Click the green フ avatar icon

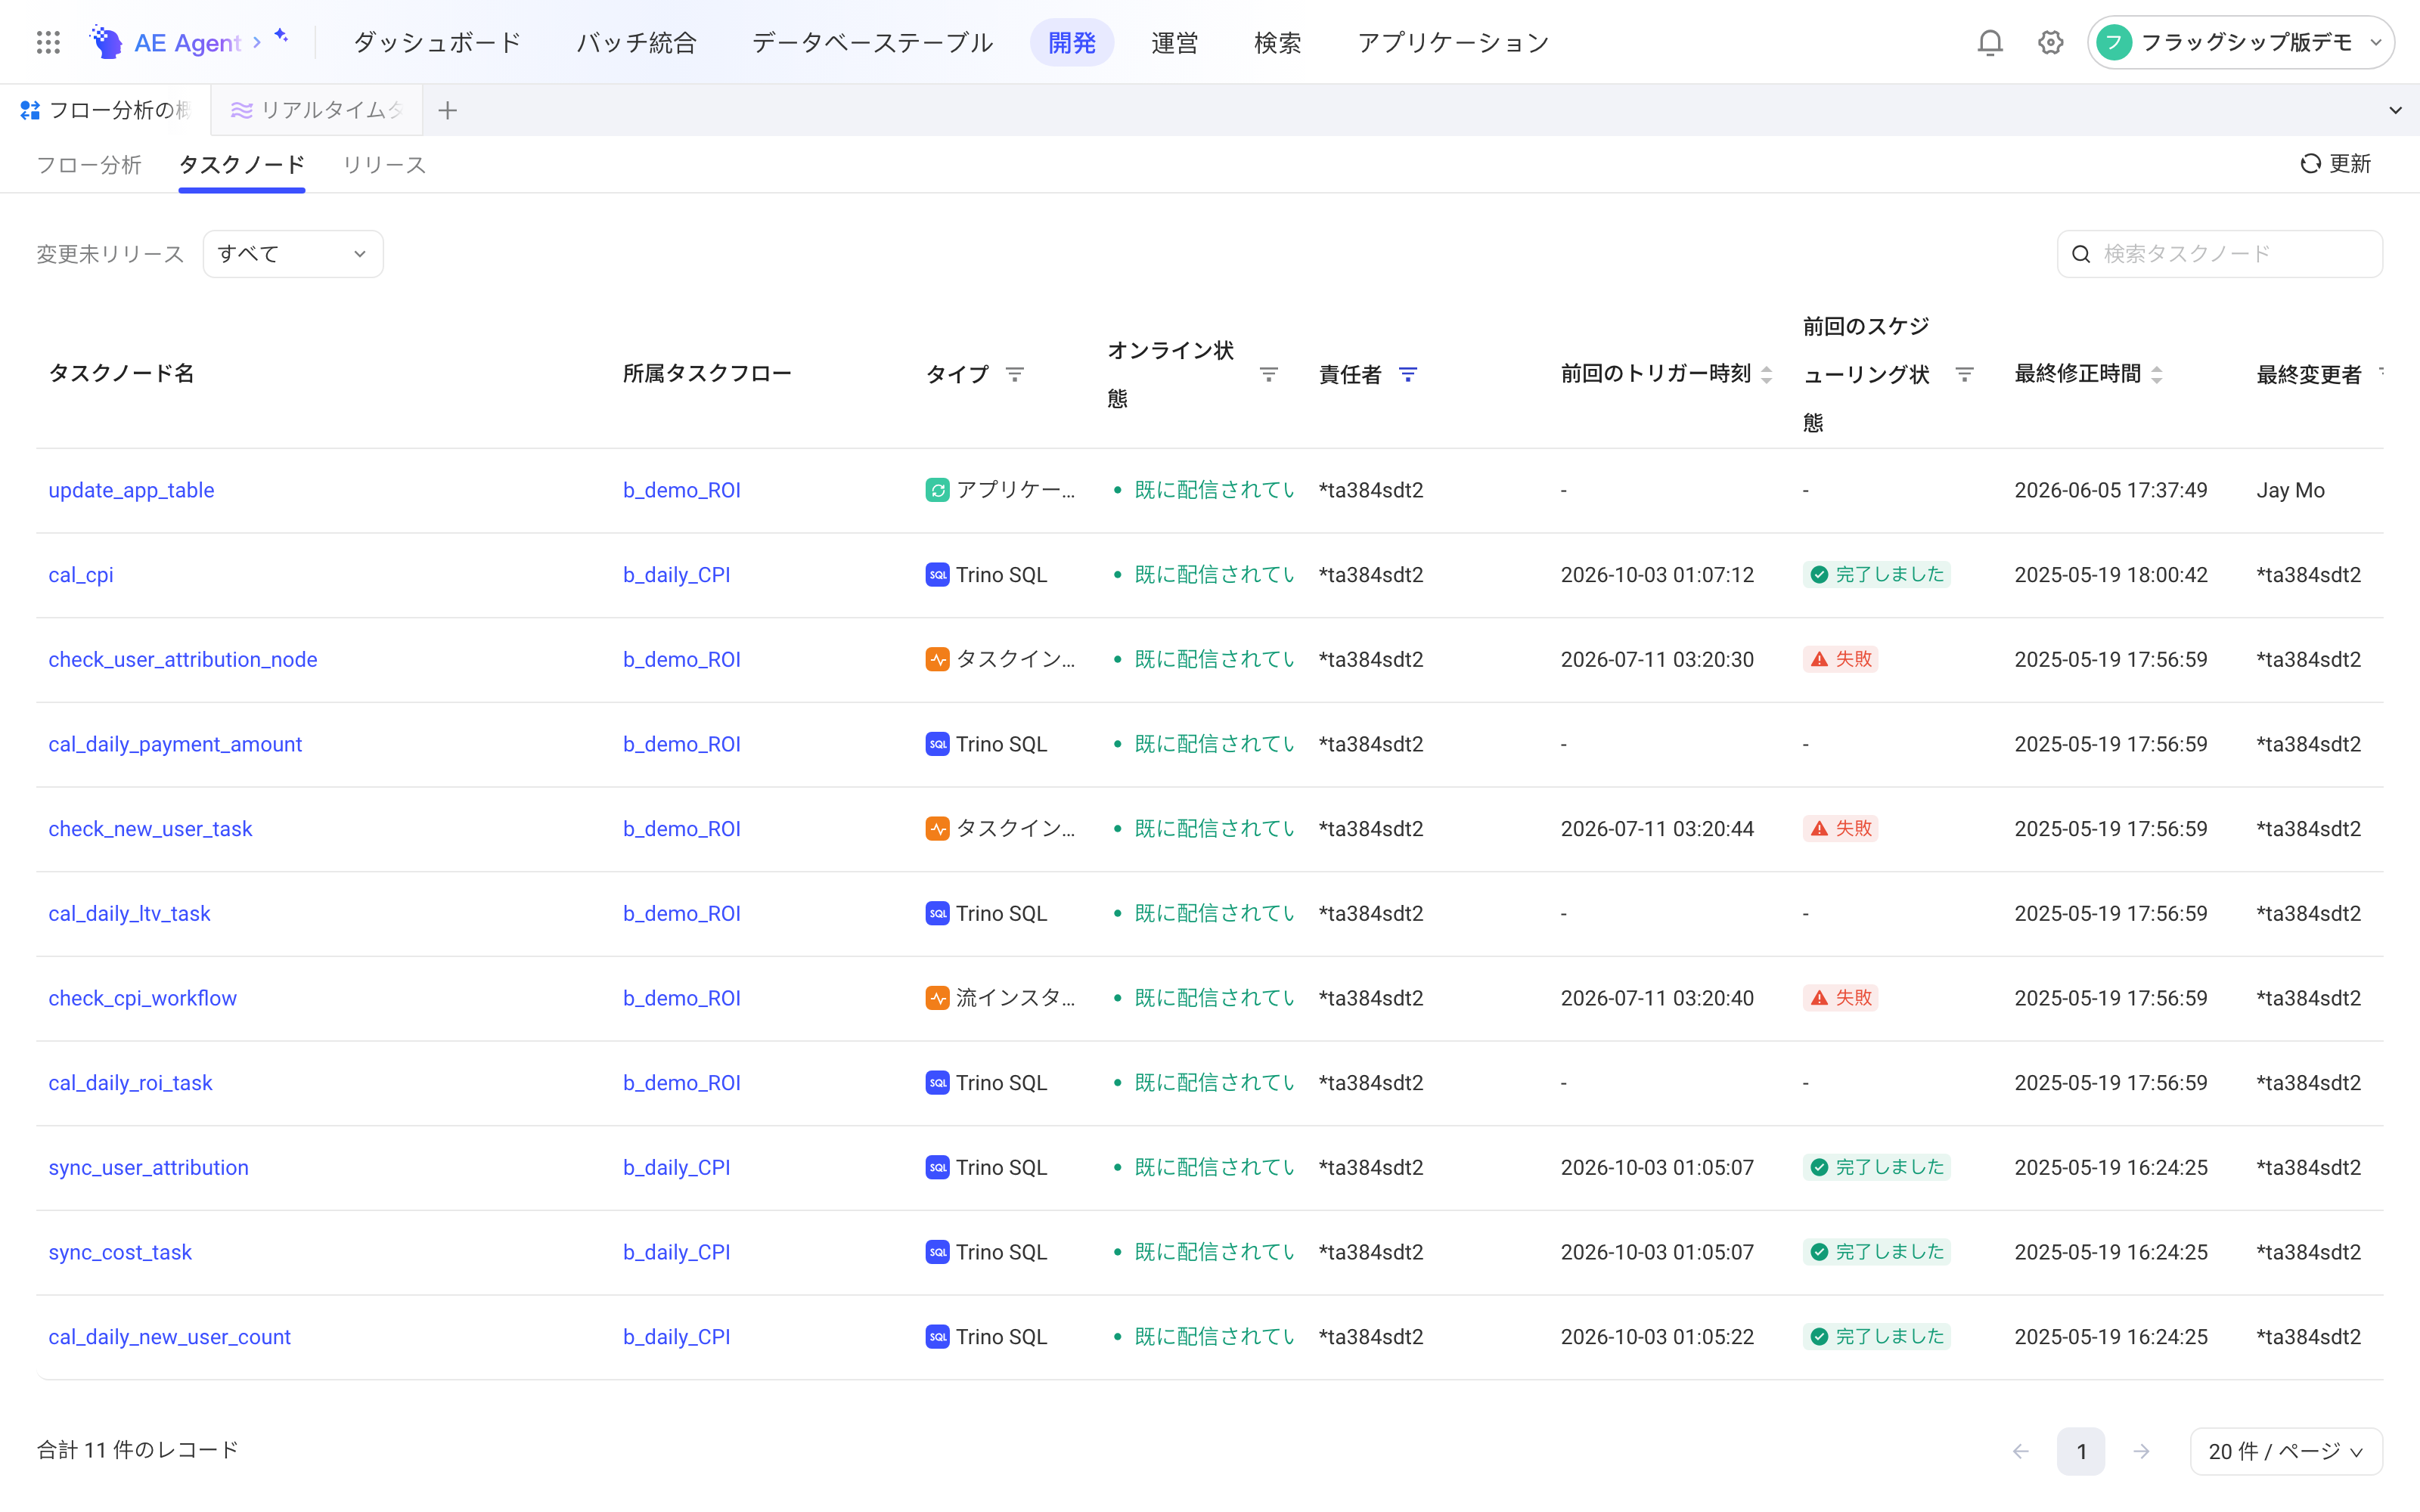(2115, 42)
